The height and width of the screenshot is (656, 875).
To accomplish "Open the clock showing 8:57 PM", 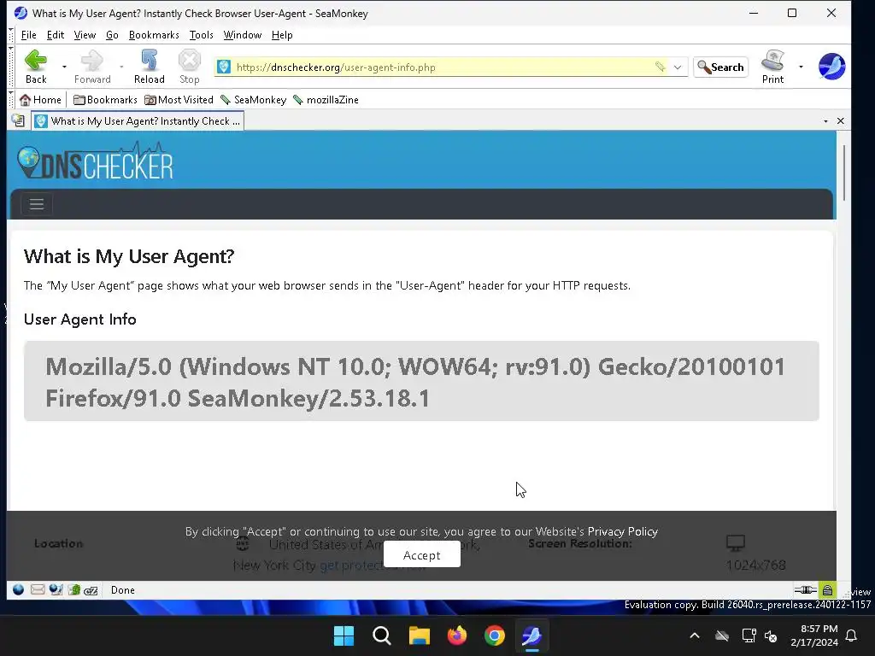I will click(x=814, y=635).
